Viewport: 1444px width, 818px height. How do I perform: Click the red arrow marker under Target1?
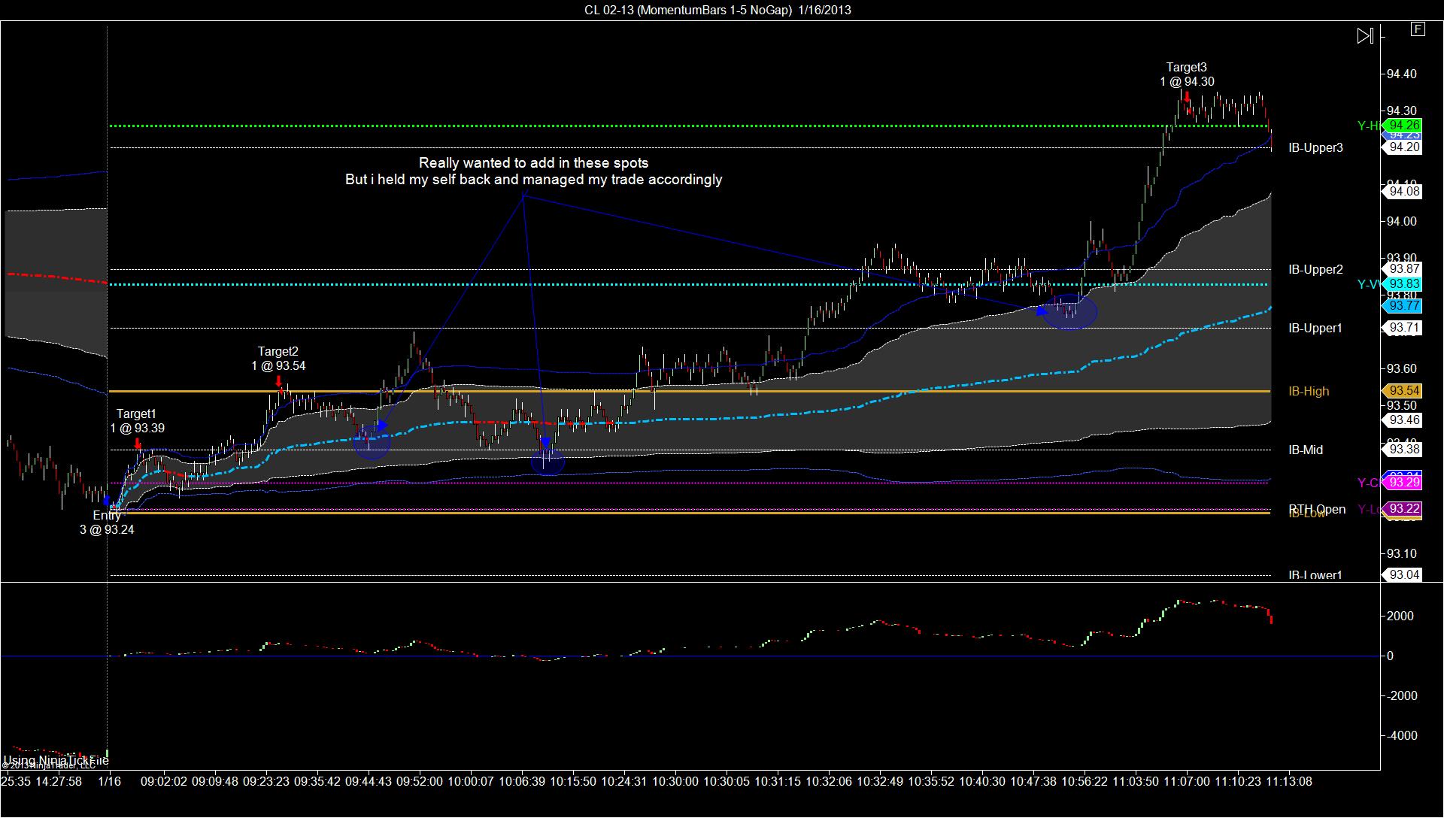point(138,444)
